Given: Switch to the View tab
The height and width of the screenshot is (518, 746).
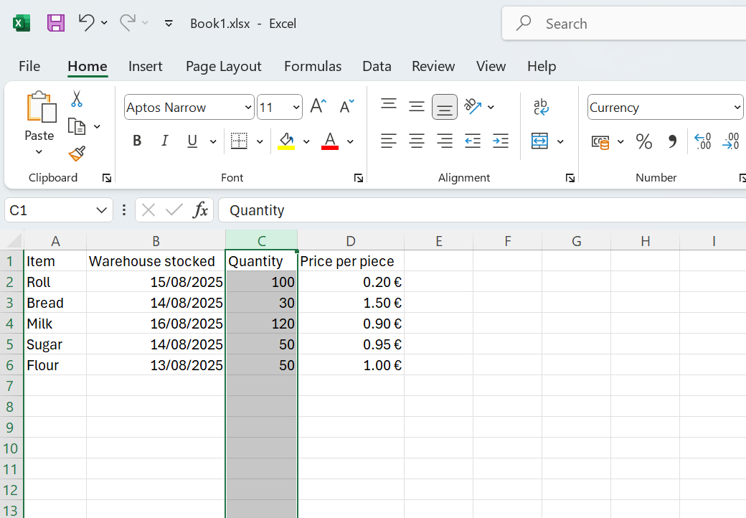Looking at the screenshot, I should click(491, 66).
